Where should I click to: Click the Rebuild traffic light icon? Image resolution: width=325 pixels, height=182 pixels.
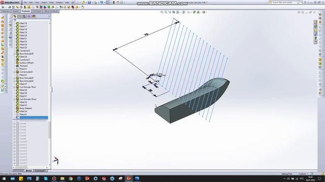[114, 3]
